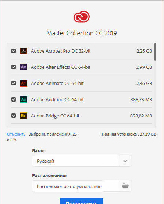This screenshot has height=204, width=164.
Task: Click the Adobe Bridge Br icon
Action: (x=24, y=116)
